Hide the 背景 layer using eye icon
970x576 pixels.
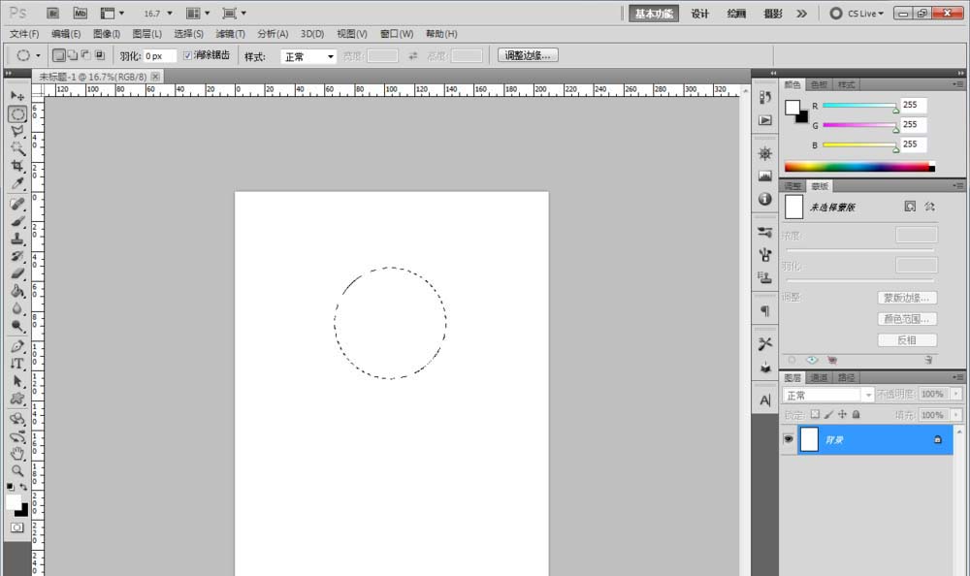[x=788, y=439]
